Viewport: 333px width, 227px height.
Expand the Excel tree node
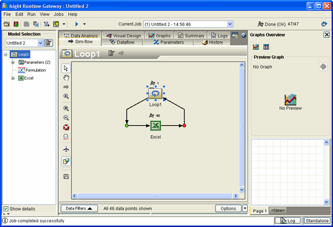pyautogui.click(x=13, y=78)
